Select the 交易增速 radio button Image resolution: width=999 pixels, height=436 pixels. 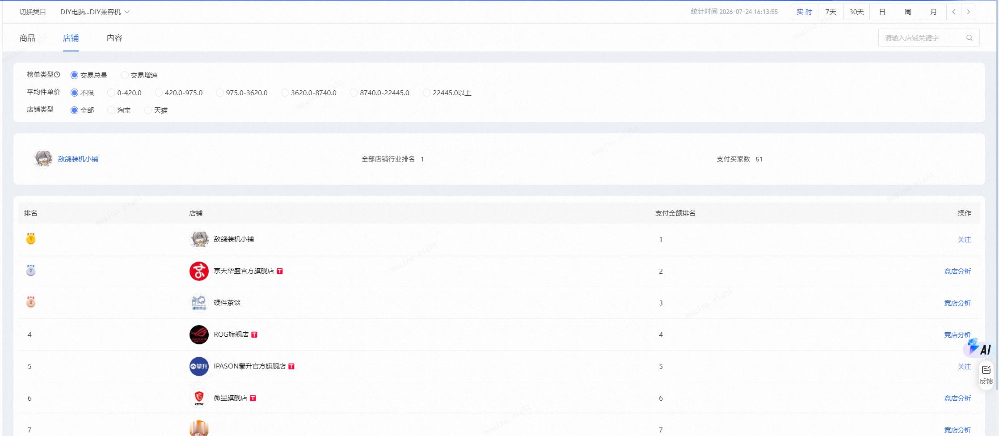[125, 75]
